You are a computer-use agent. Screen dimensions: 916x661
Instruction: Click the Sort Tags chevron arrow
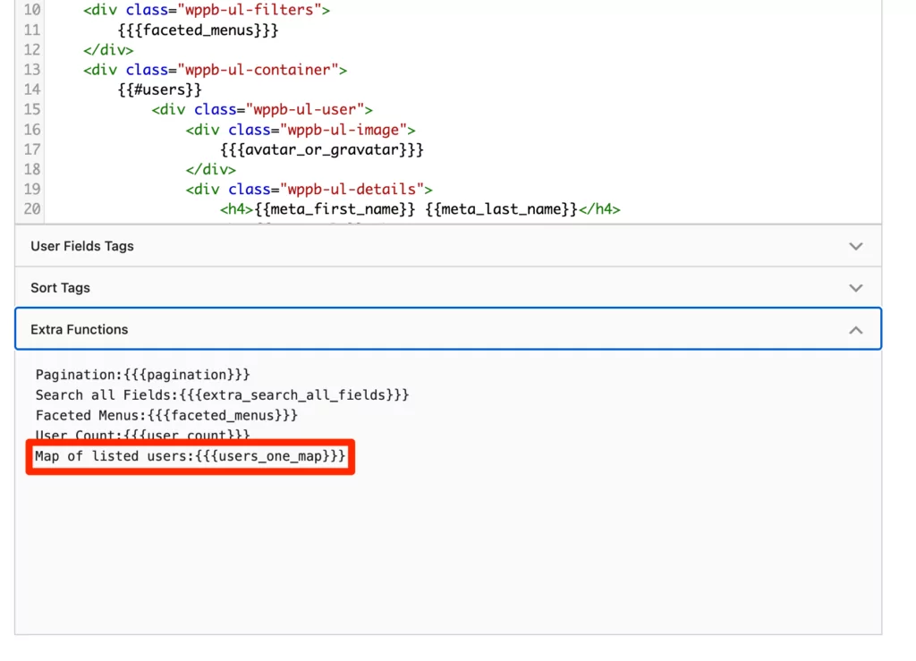855,288
